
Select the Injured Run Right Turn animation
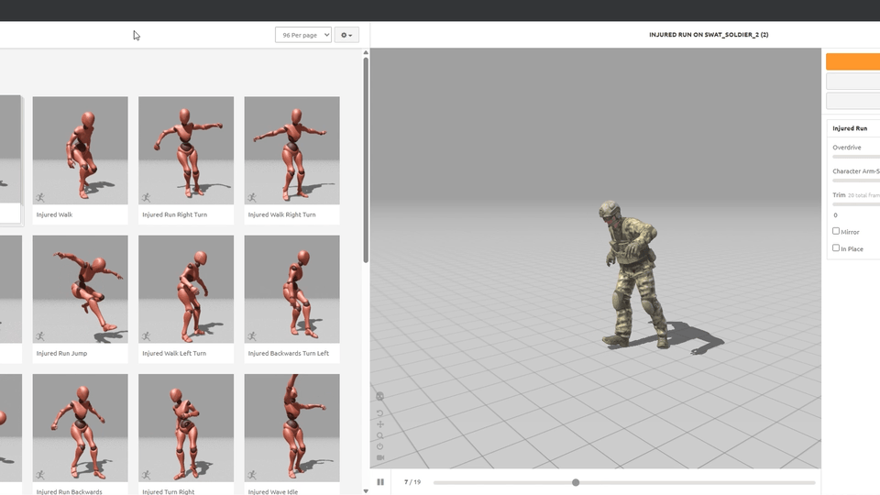click(186, 150)
